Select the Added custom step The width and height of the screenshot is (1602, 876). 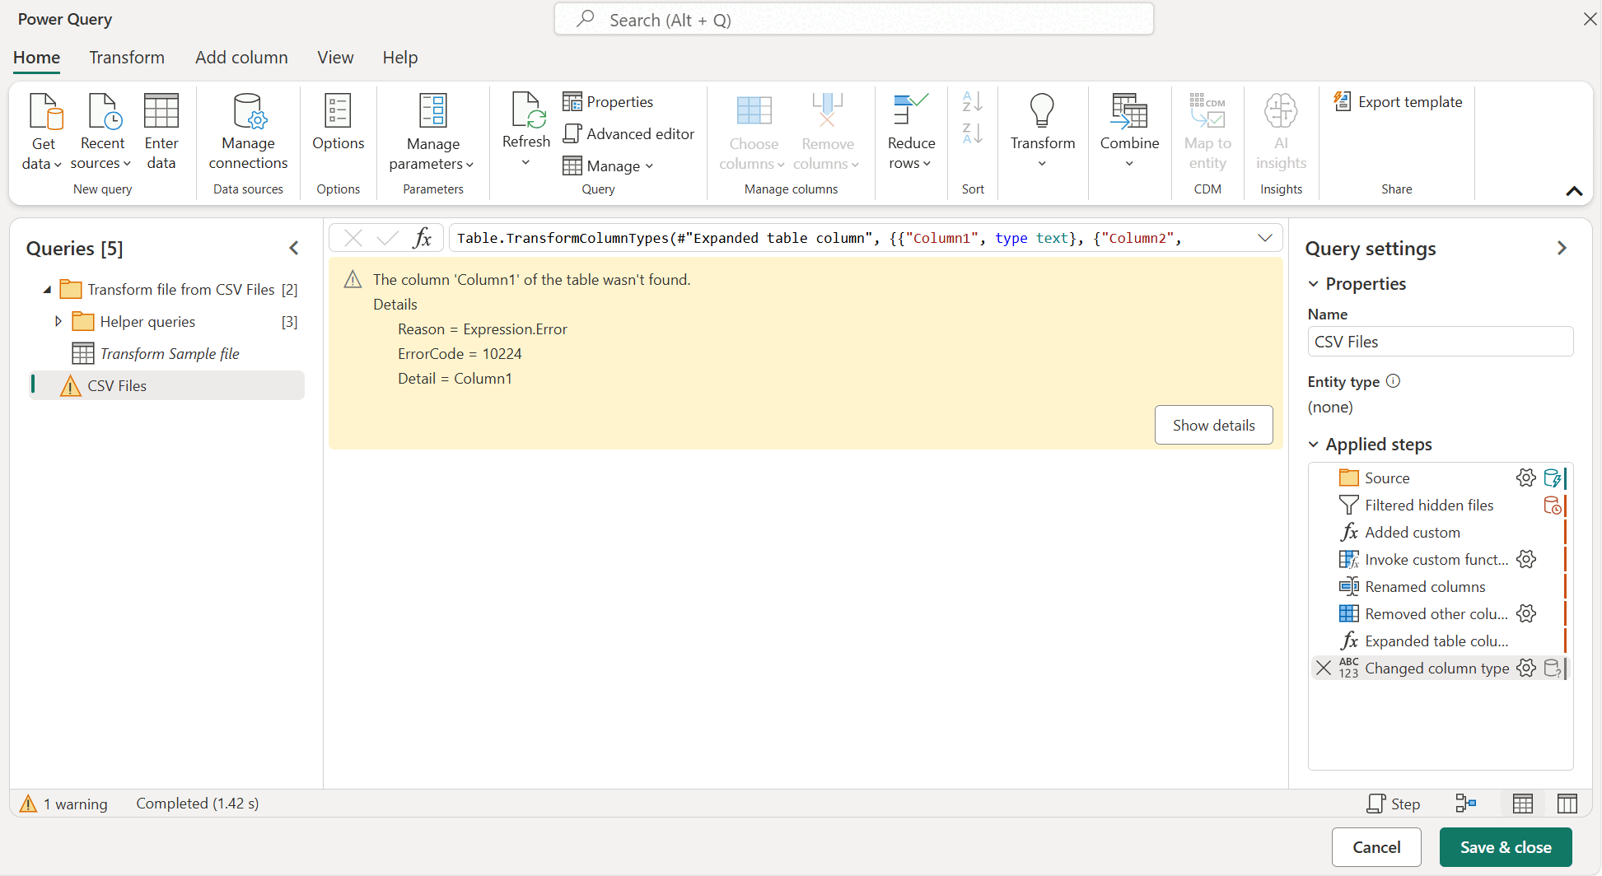coord(1412,532)
